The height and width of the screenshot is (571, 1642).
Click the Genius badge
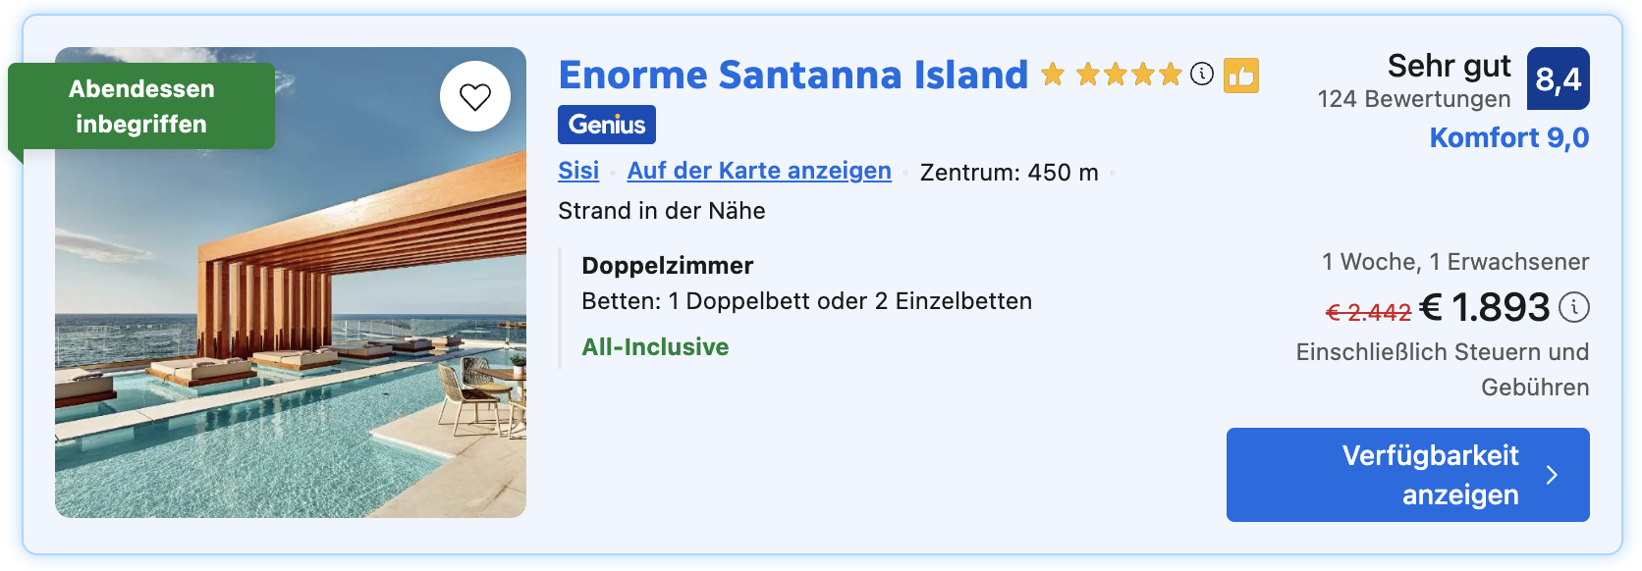pos(607,125)
